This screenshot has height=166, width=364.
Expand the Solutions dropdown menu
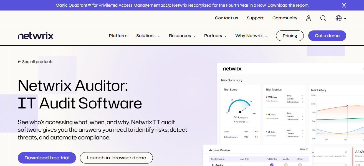pos(148,35)
